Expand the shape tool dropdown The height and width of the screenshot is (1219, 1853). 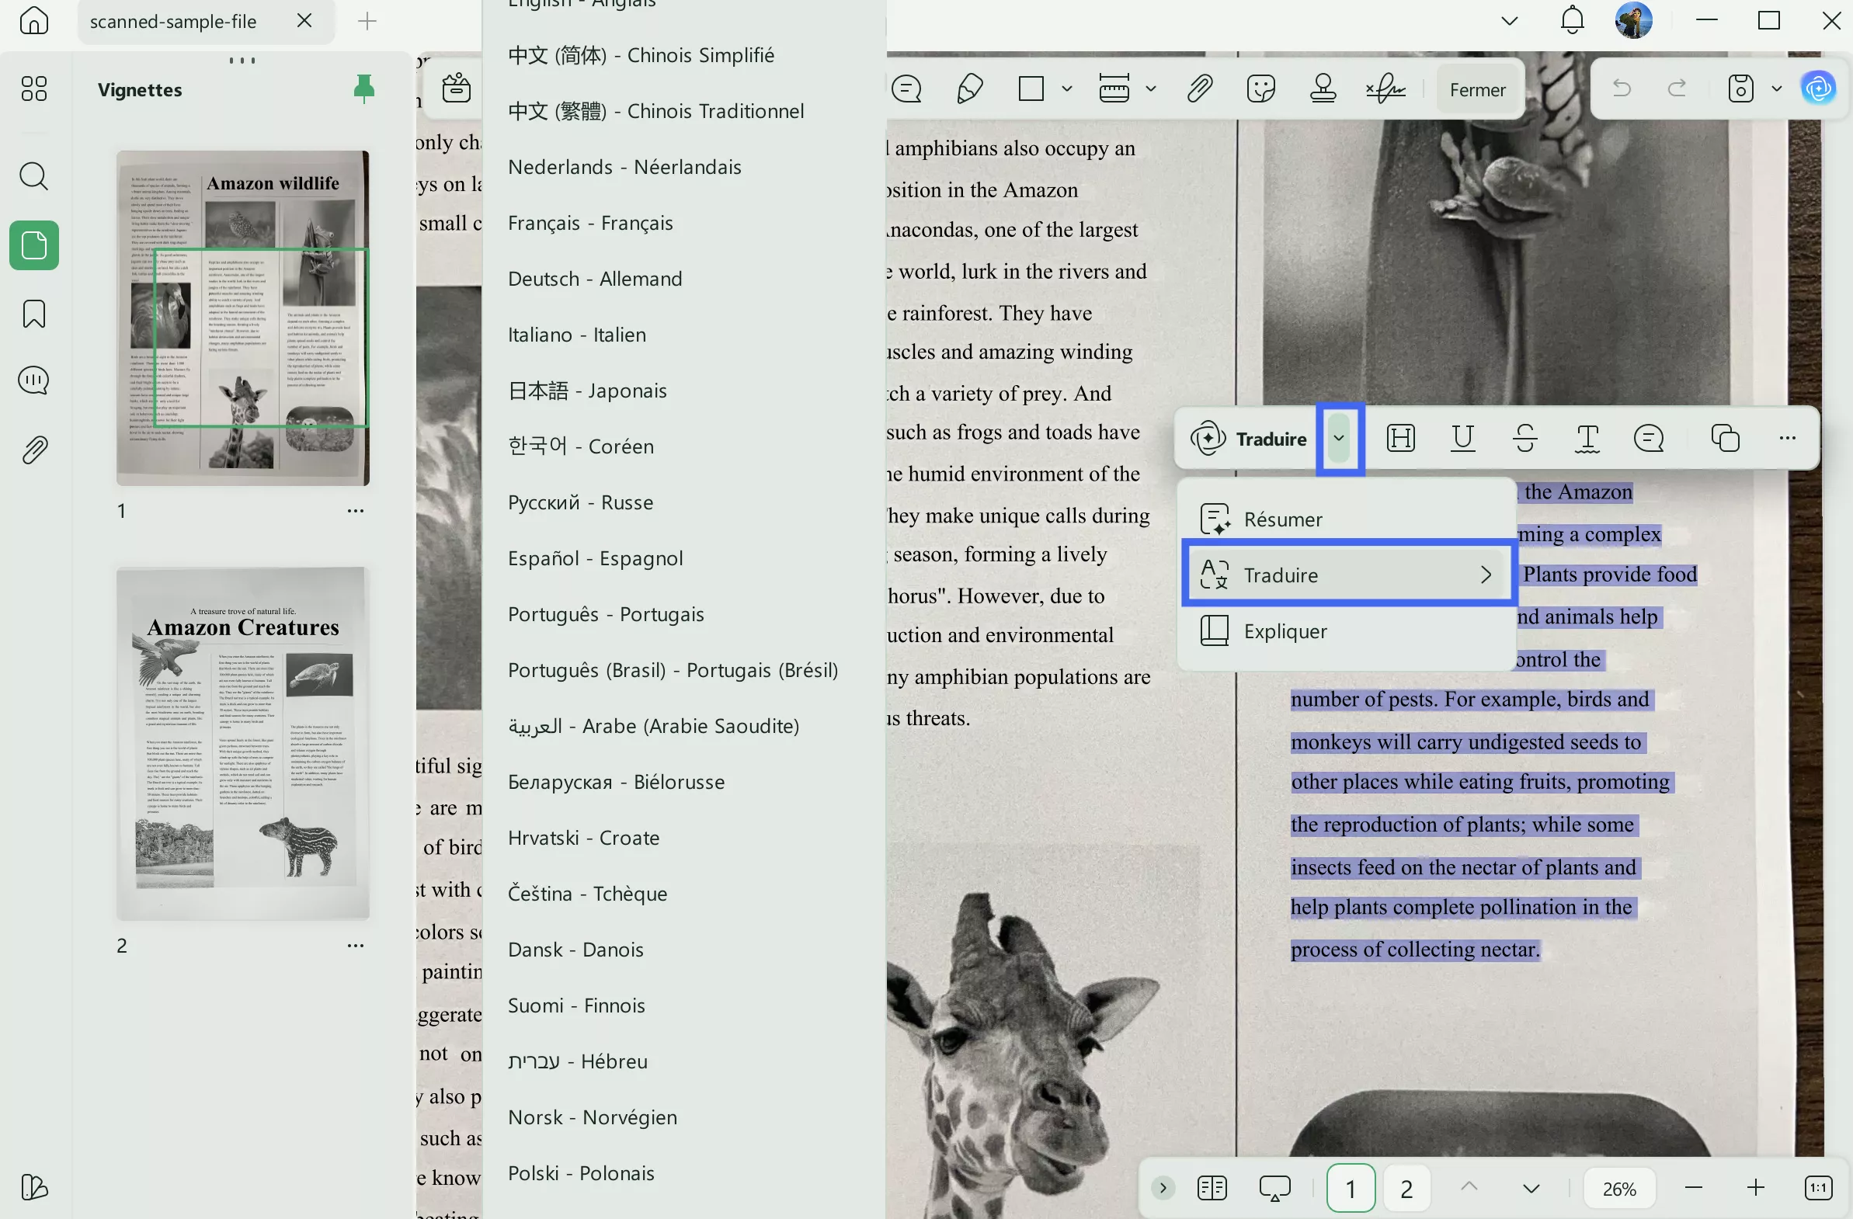1066,88
